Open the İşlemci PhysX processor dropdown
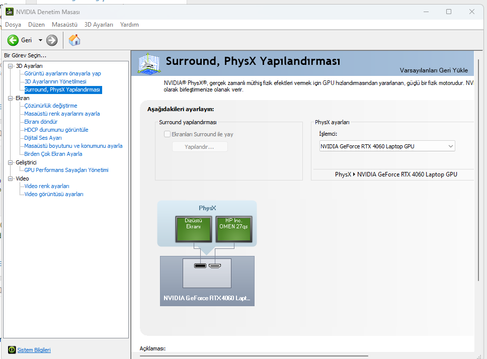Image resolution: width=487 pixels, height=359 pixels. point(387,146)
